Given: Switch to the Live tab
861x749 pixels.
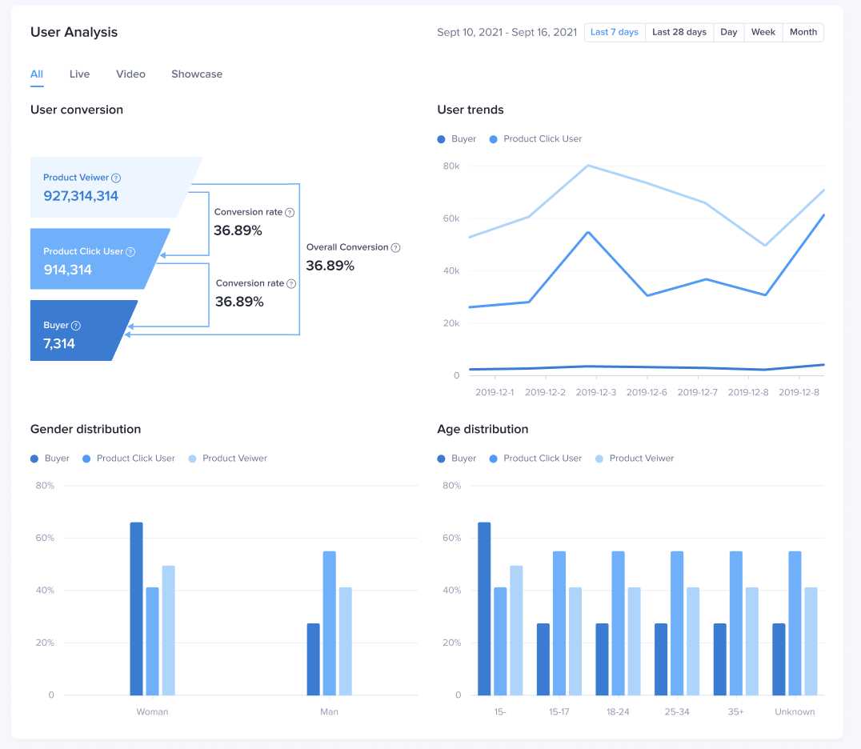Looking at the screenshot, I should (79, 74).
